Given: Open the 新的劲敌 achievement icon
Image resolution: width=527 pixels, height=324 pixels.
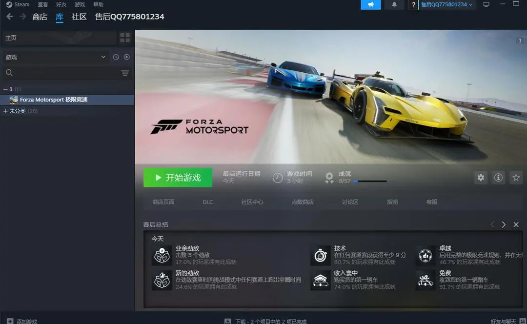Looking at the screenshot, I should click(162, 280).
